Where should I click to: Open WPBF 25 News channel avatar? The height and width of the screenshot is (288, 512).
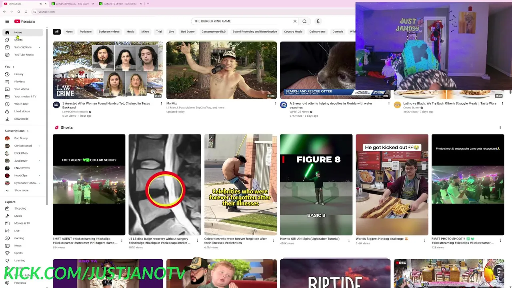[284, 105]
